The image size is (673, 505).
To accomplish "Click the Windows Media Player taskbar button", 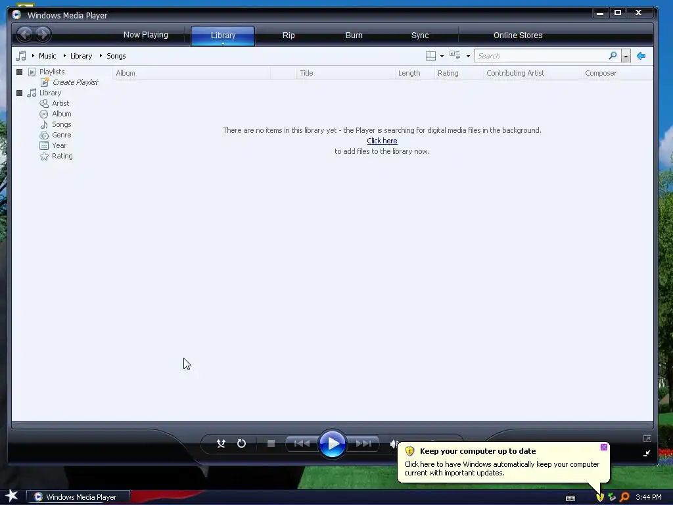I will (x=78, y=497).
